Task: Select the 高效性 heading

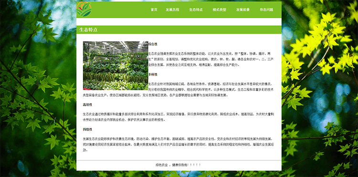Action: [87, 105]
